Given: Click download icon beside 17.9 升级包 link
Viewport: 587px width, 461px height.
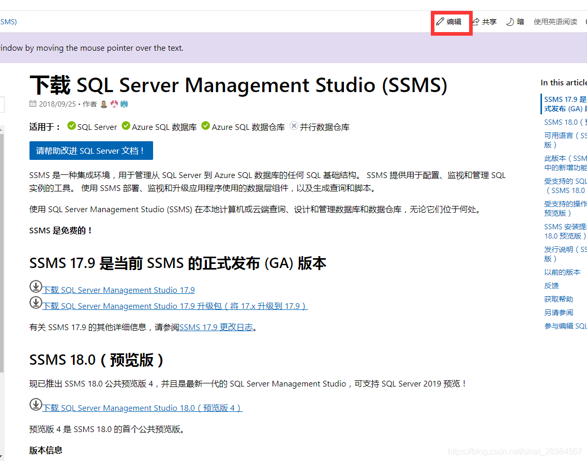Looking at the screenshot, I should (36, 303).
